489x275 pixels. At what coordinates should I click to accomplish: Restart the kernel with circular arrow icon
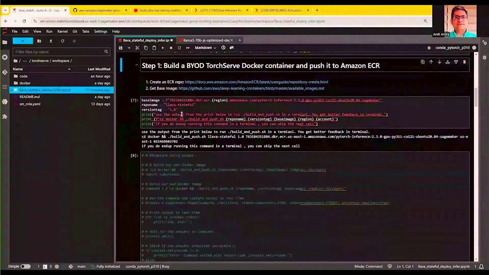click(179, 48)
